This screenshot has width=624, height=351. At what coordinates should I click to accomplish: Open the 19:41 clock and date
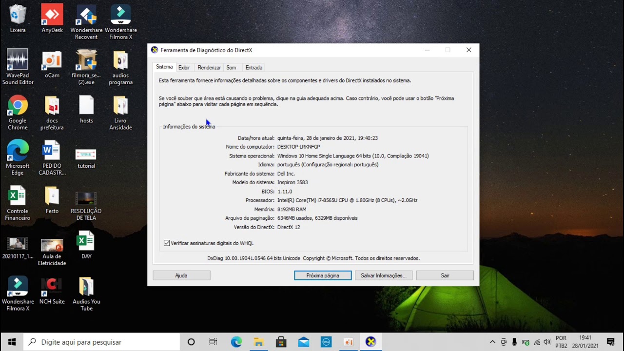tap(585, 342)
